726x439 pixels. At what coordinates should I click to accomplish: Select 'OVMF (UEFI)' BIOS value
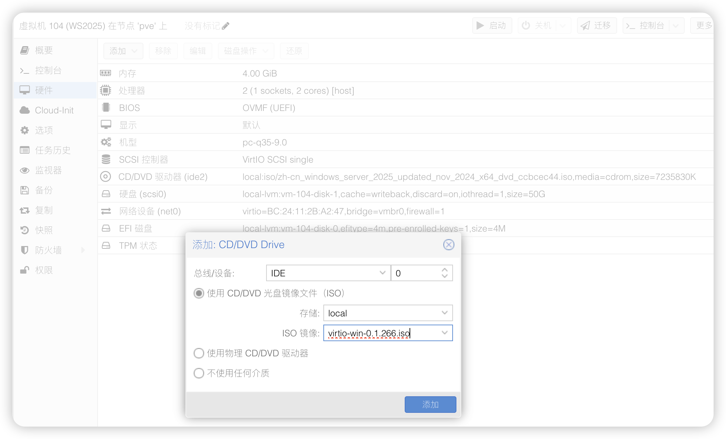point(269,108)
